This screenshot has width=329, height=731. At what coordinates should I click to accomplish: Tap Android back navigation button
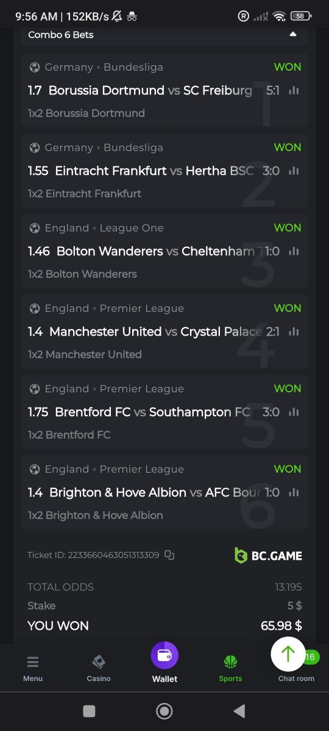239,711
